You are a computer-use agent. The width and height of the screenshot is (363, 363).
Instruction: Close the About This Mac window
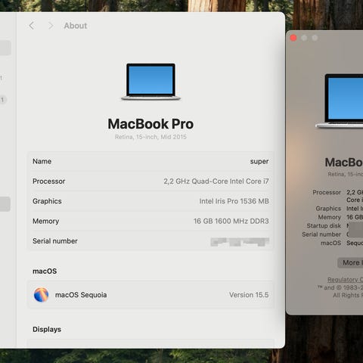tap(293, 38)
